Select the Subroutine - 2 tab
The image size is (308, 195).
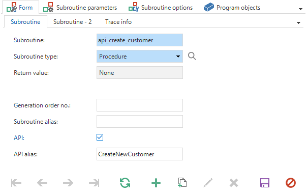[73, 22]
